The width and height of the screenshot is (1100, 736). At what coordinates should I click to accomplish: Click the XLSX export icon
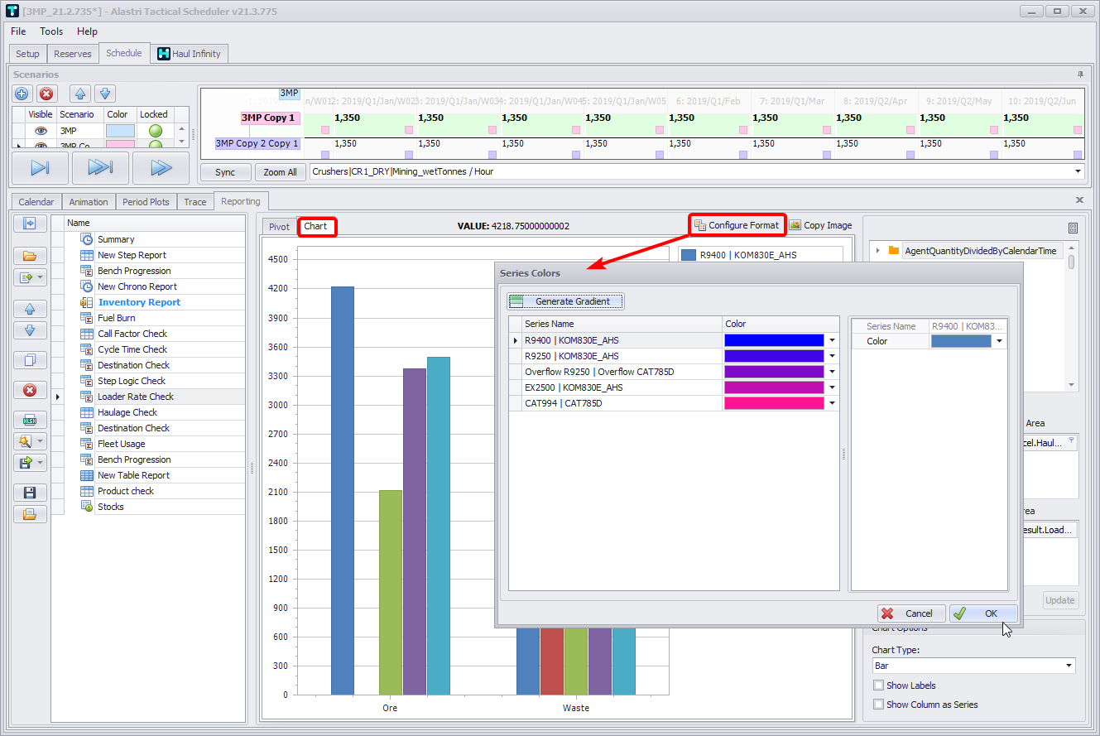click(x=30, y=420)
